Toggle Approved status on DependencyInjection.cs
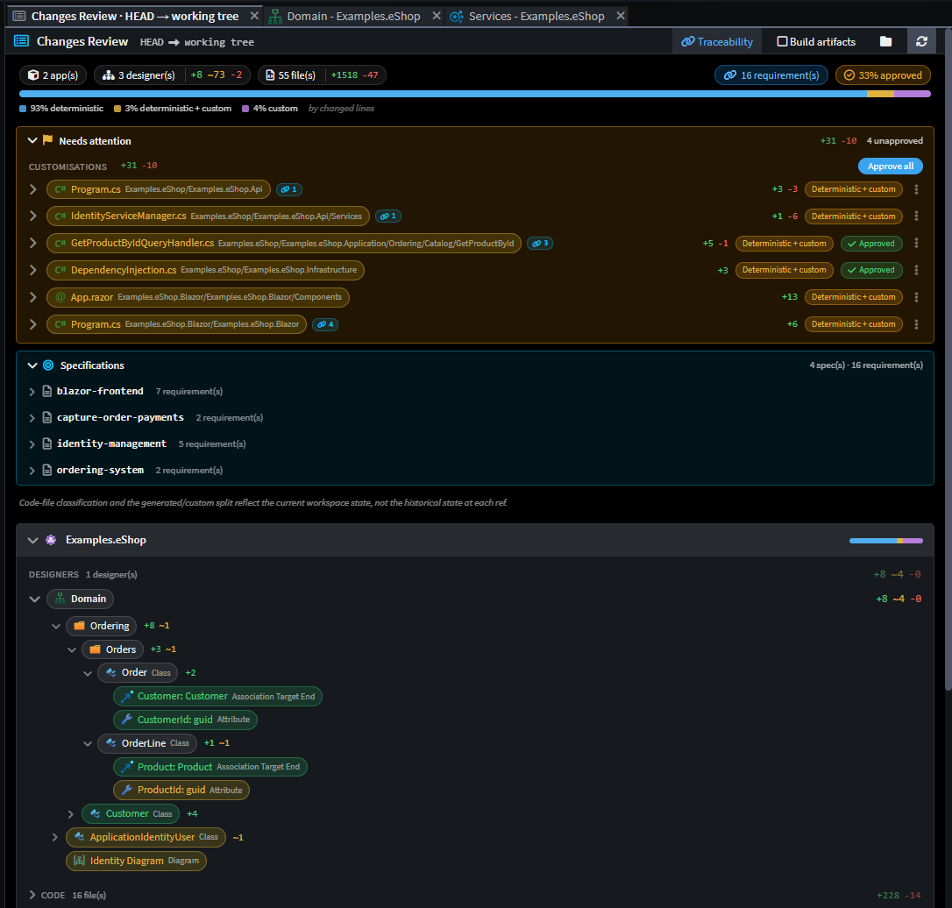The height and width of the screenshot is (908, 952). (x=871, y=270)
